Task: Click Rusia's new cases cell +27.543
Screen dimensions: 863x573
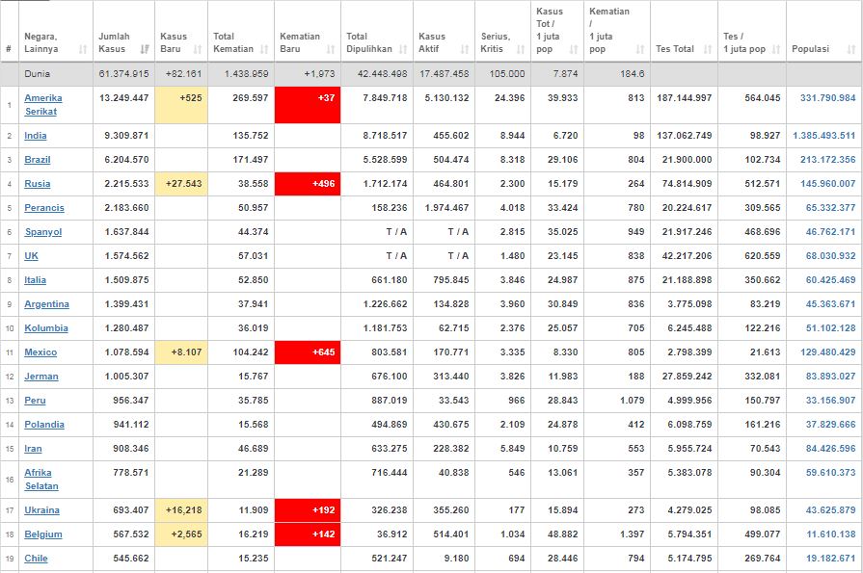Action: (181, 184)
